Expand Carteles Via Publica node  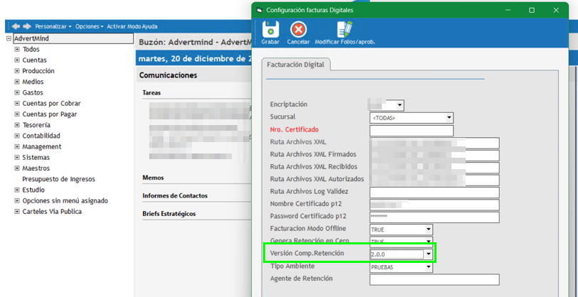click(17, 212)
